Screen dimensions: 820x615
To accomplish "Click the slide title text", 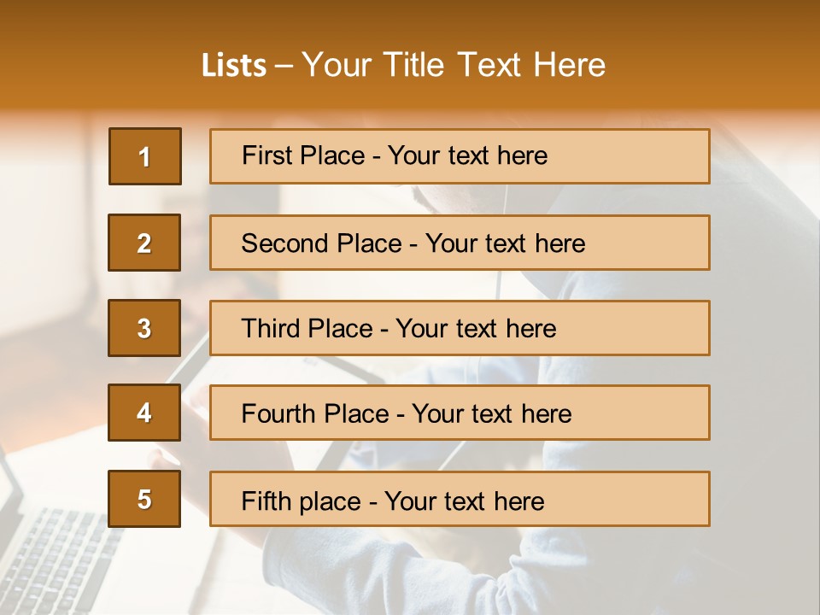I will [x=403, y=65].
